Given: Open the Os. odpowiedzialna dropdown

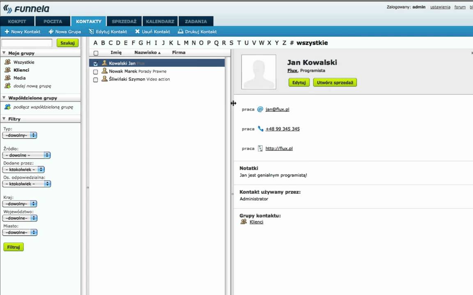Looking at the screenshot, I should 27,184.
